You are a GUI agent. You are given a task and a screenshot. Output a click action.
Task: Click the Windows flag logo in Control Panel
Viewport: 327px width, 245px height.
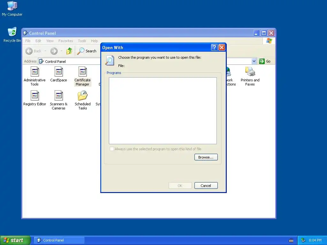pyautogui.click(x=269, y=41)
